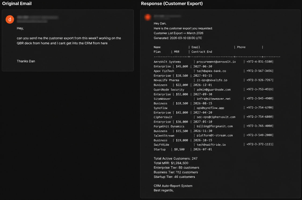The width and height of the screenshot is (302, 200).
Task: Click the 'Startup' plan label for SwiftRide
Action: 160,149
